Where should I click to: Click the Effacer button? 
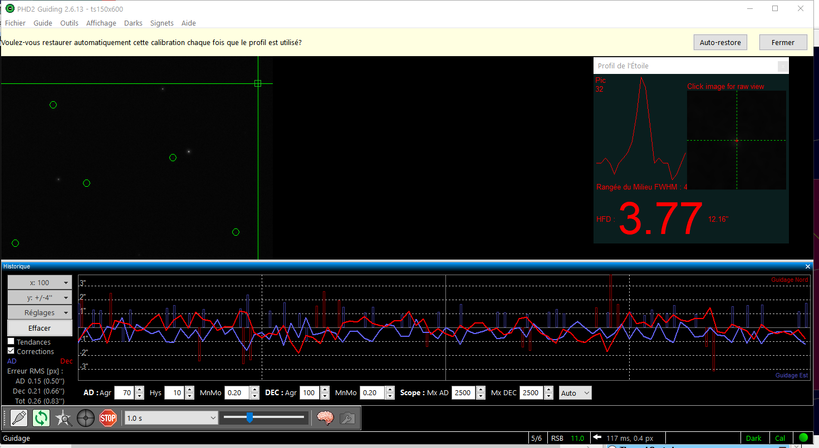tap(40, 328)
